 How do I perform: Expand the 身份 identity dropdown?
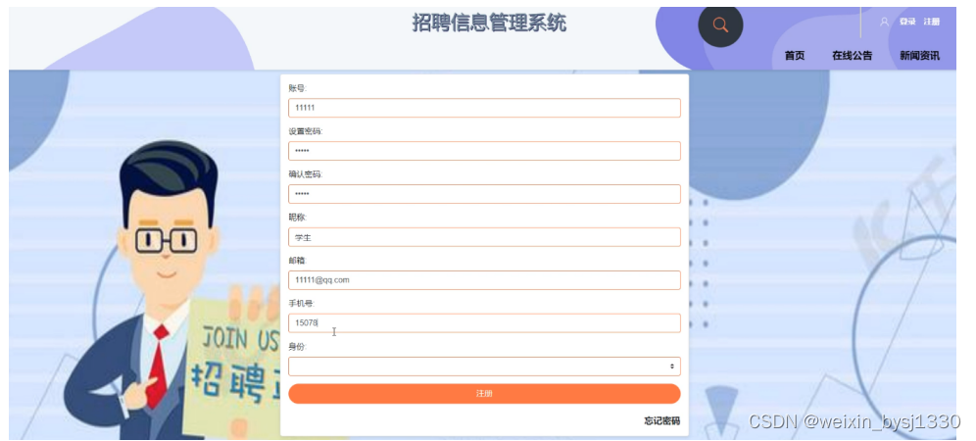(484, 367)
